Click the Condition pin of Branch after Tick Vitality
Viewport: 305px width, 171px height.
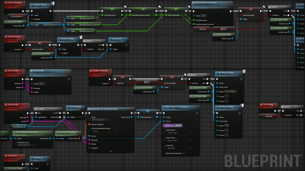(x=283, y=115)
